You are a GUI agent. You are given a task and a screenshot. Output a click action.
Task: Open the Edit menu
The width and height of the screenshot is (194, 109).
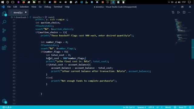click(15, 7)
